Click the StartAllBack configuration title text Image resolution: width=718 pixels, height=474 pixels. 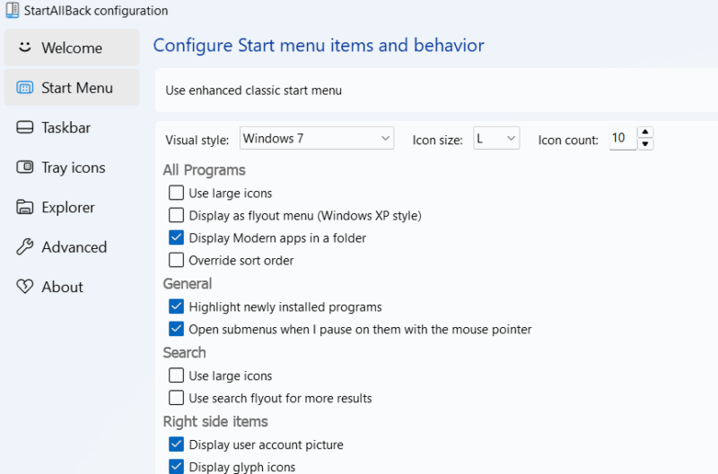click(96, 11)
